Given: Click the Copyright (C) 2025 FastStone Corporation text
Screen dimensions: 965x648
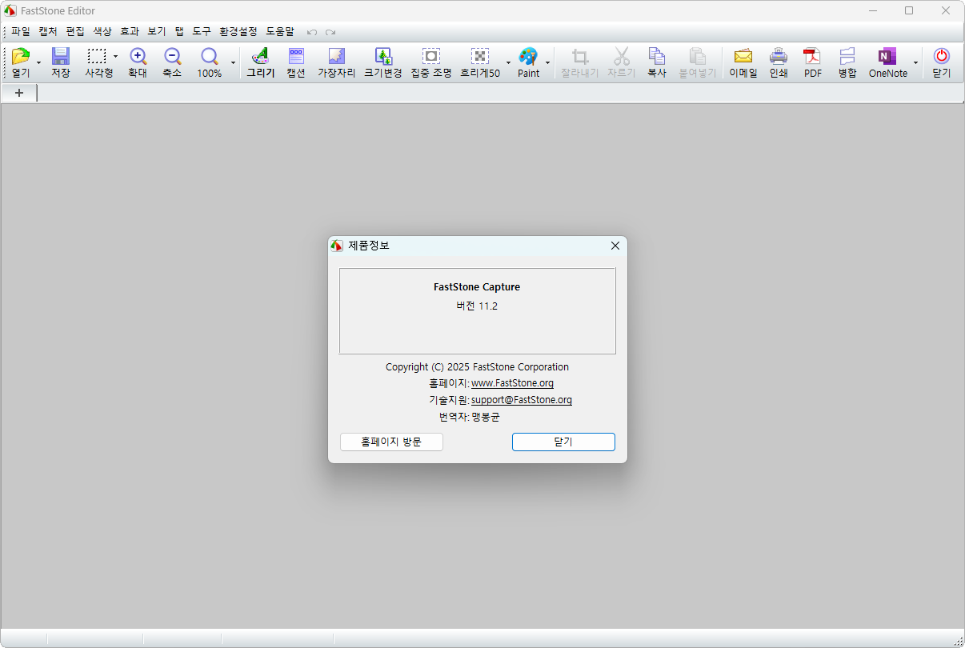Looking at the screenshot, I should [x=477, y=367].
